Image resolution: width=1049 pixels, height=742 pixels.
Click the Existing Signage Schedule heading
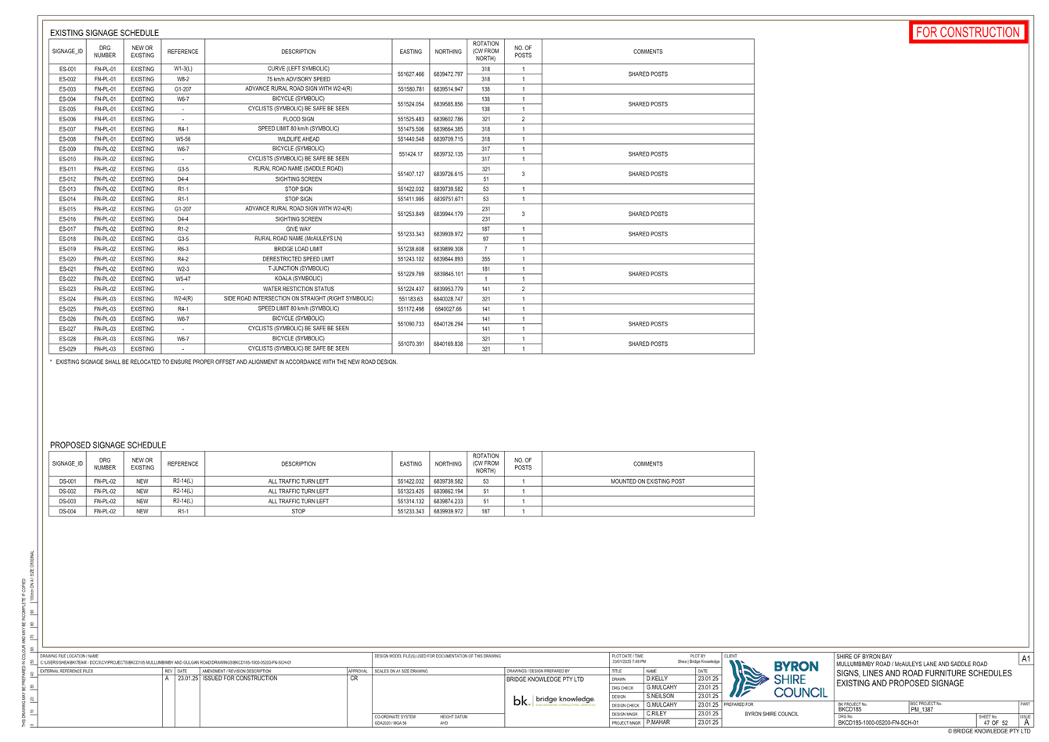[104, 33]
